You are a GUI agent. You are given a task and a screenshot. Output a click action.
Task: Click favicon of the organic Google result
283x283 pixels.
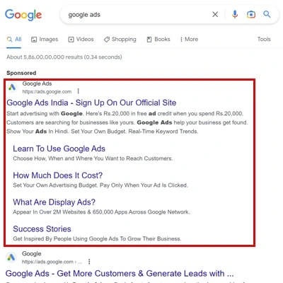click(x=11, y=257)
